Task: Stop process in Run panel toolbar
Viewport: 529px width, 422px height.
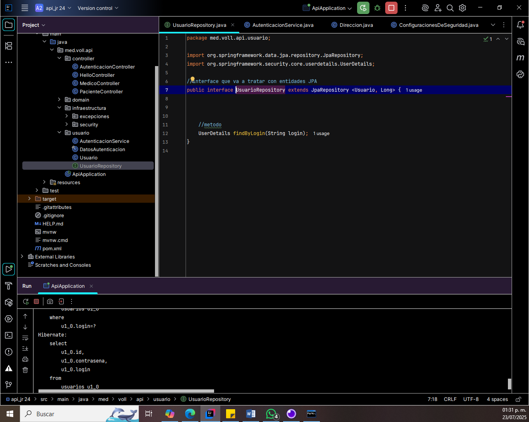Action: (x=36, y=301)
